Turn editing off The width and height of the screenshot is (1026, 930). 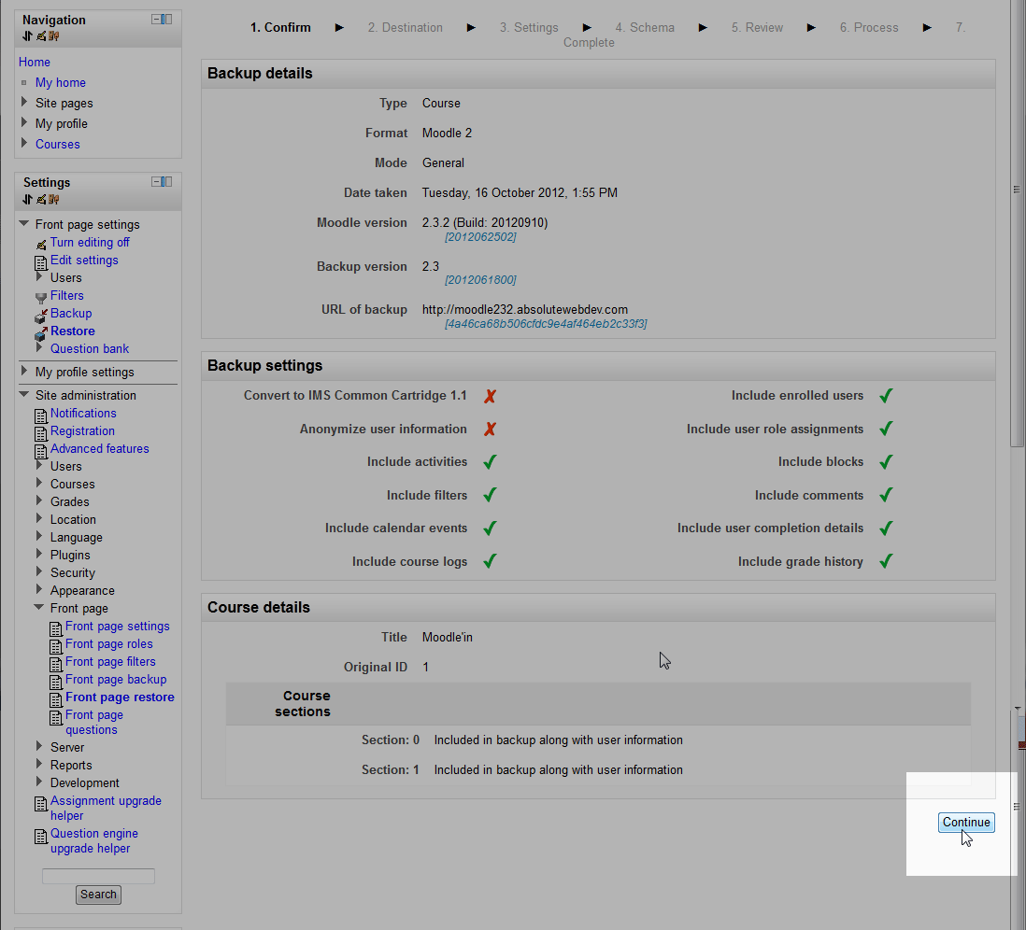point(90,243)
